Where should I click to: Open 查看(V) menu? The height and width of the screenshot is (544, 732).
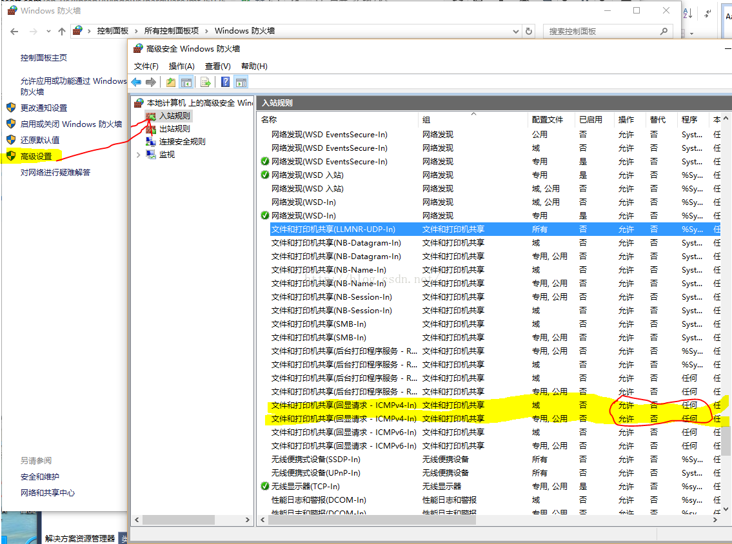point(218,66)
